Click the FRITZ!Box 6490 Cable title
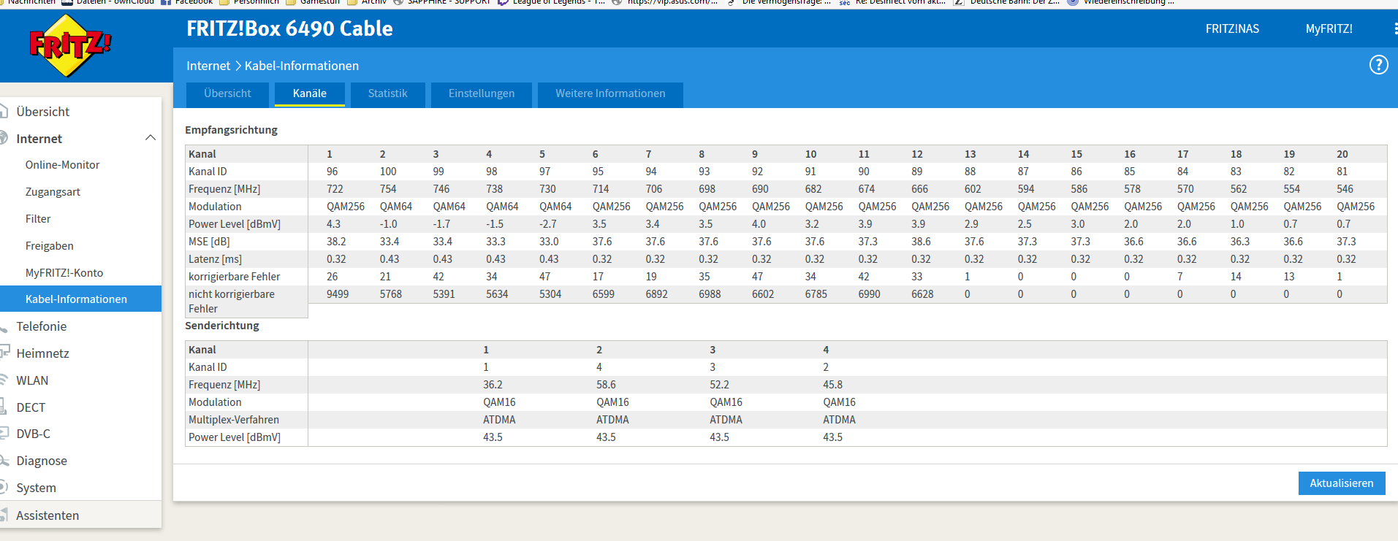Viewport: 1398px width, 541px height. [289, 28]
